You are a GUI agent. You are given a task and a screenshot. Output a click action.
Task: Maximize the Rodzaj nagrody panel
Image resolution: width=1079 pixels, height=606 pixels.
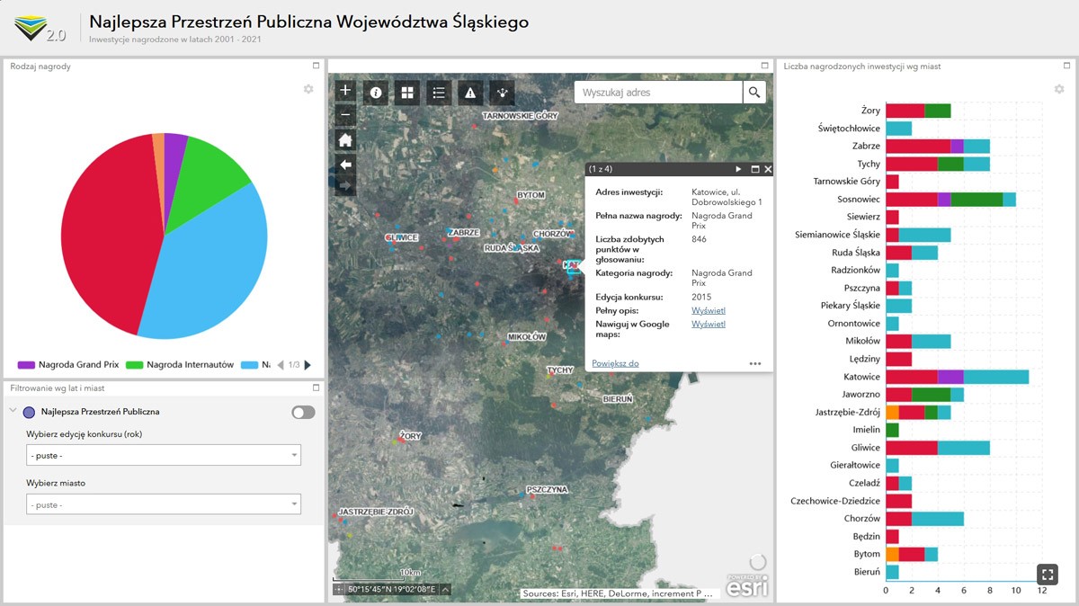316,66
